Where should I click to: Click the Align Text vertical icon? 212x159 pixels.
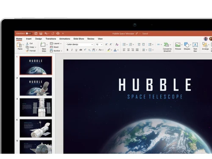pos(150,50)
